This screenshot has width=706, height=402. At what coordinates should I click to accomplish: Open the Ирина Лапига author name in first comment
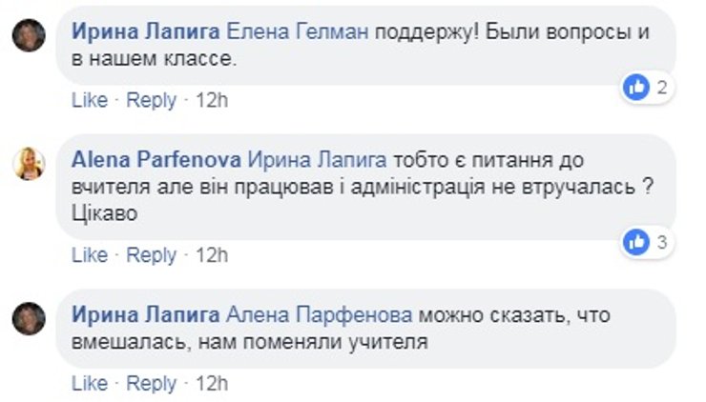pos(145,31)
